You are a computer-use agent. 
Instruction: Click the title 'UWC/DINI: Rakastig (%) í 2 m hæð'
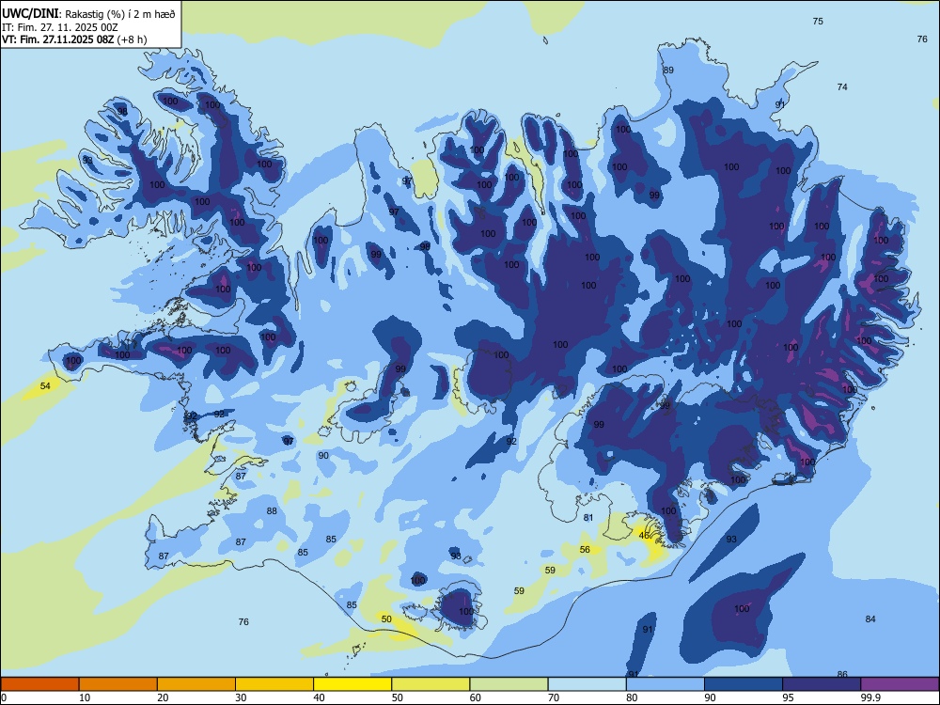tap(88, 13)
